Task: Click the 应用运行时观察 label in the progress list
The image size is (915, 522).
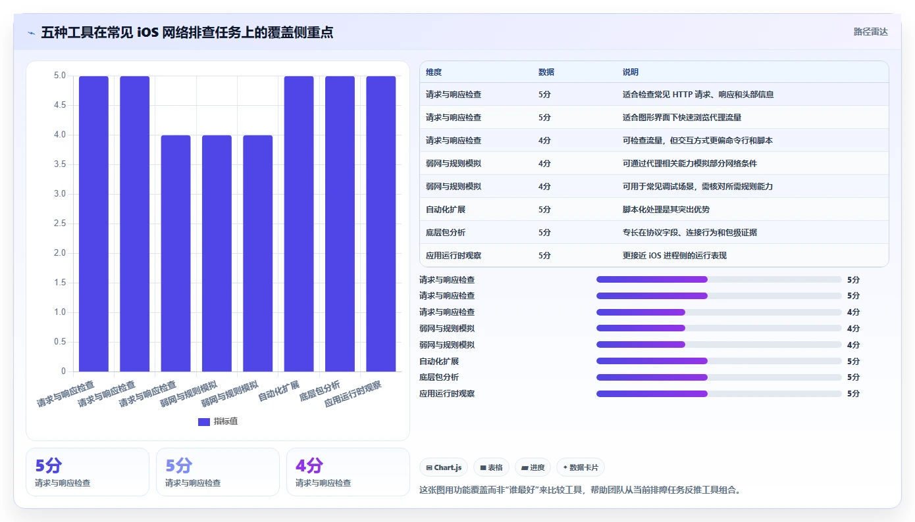Action: tap(447, 394)
